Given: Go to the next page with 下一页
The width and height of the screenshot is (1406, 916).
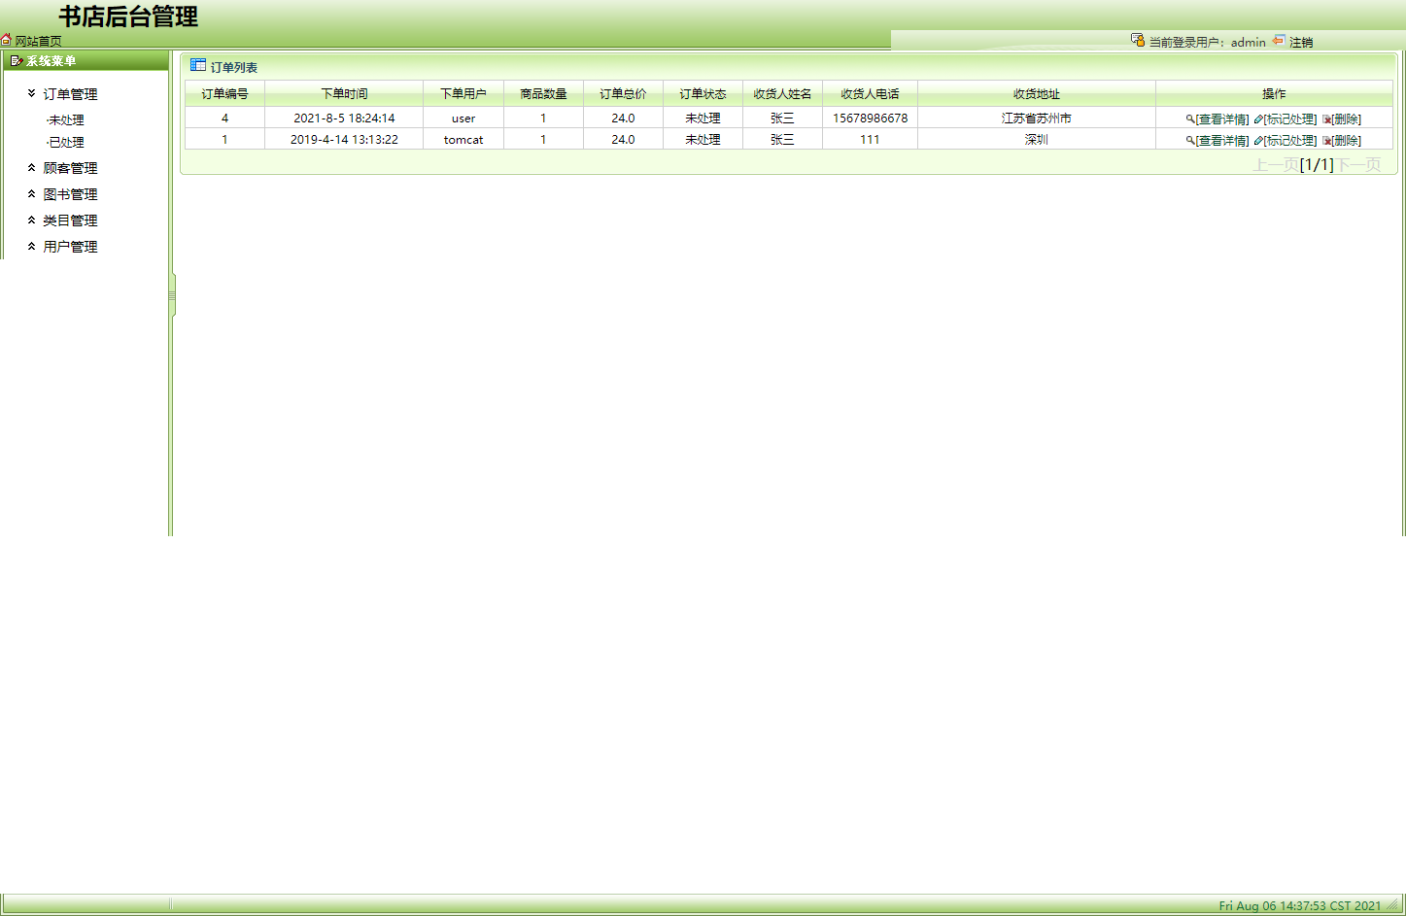Looking at the screenshot, I should 1357,165.
